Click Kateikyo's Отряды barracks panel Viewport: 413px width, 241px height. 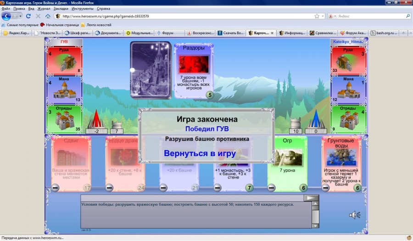[348, 119]
